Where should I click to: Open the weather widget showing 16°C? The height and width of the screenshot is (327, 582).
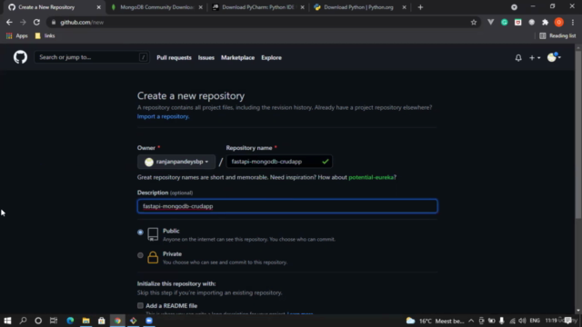click(436, 321)
